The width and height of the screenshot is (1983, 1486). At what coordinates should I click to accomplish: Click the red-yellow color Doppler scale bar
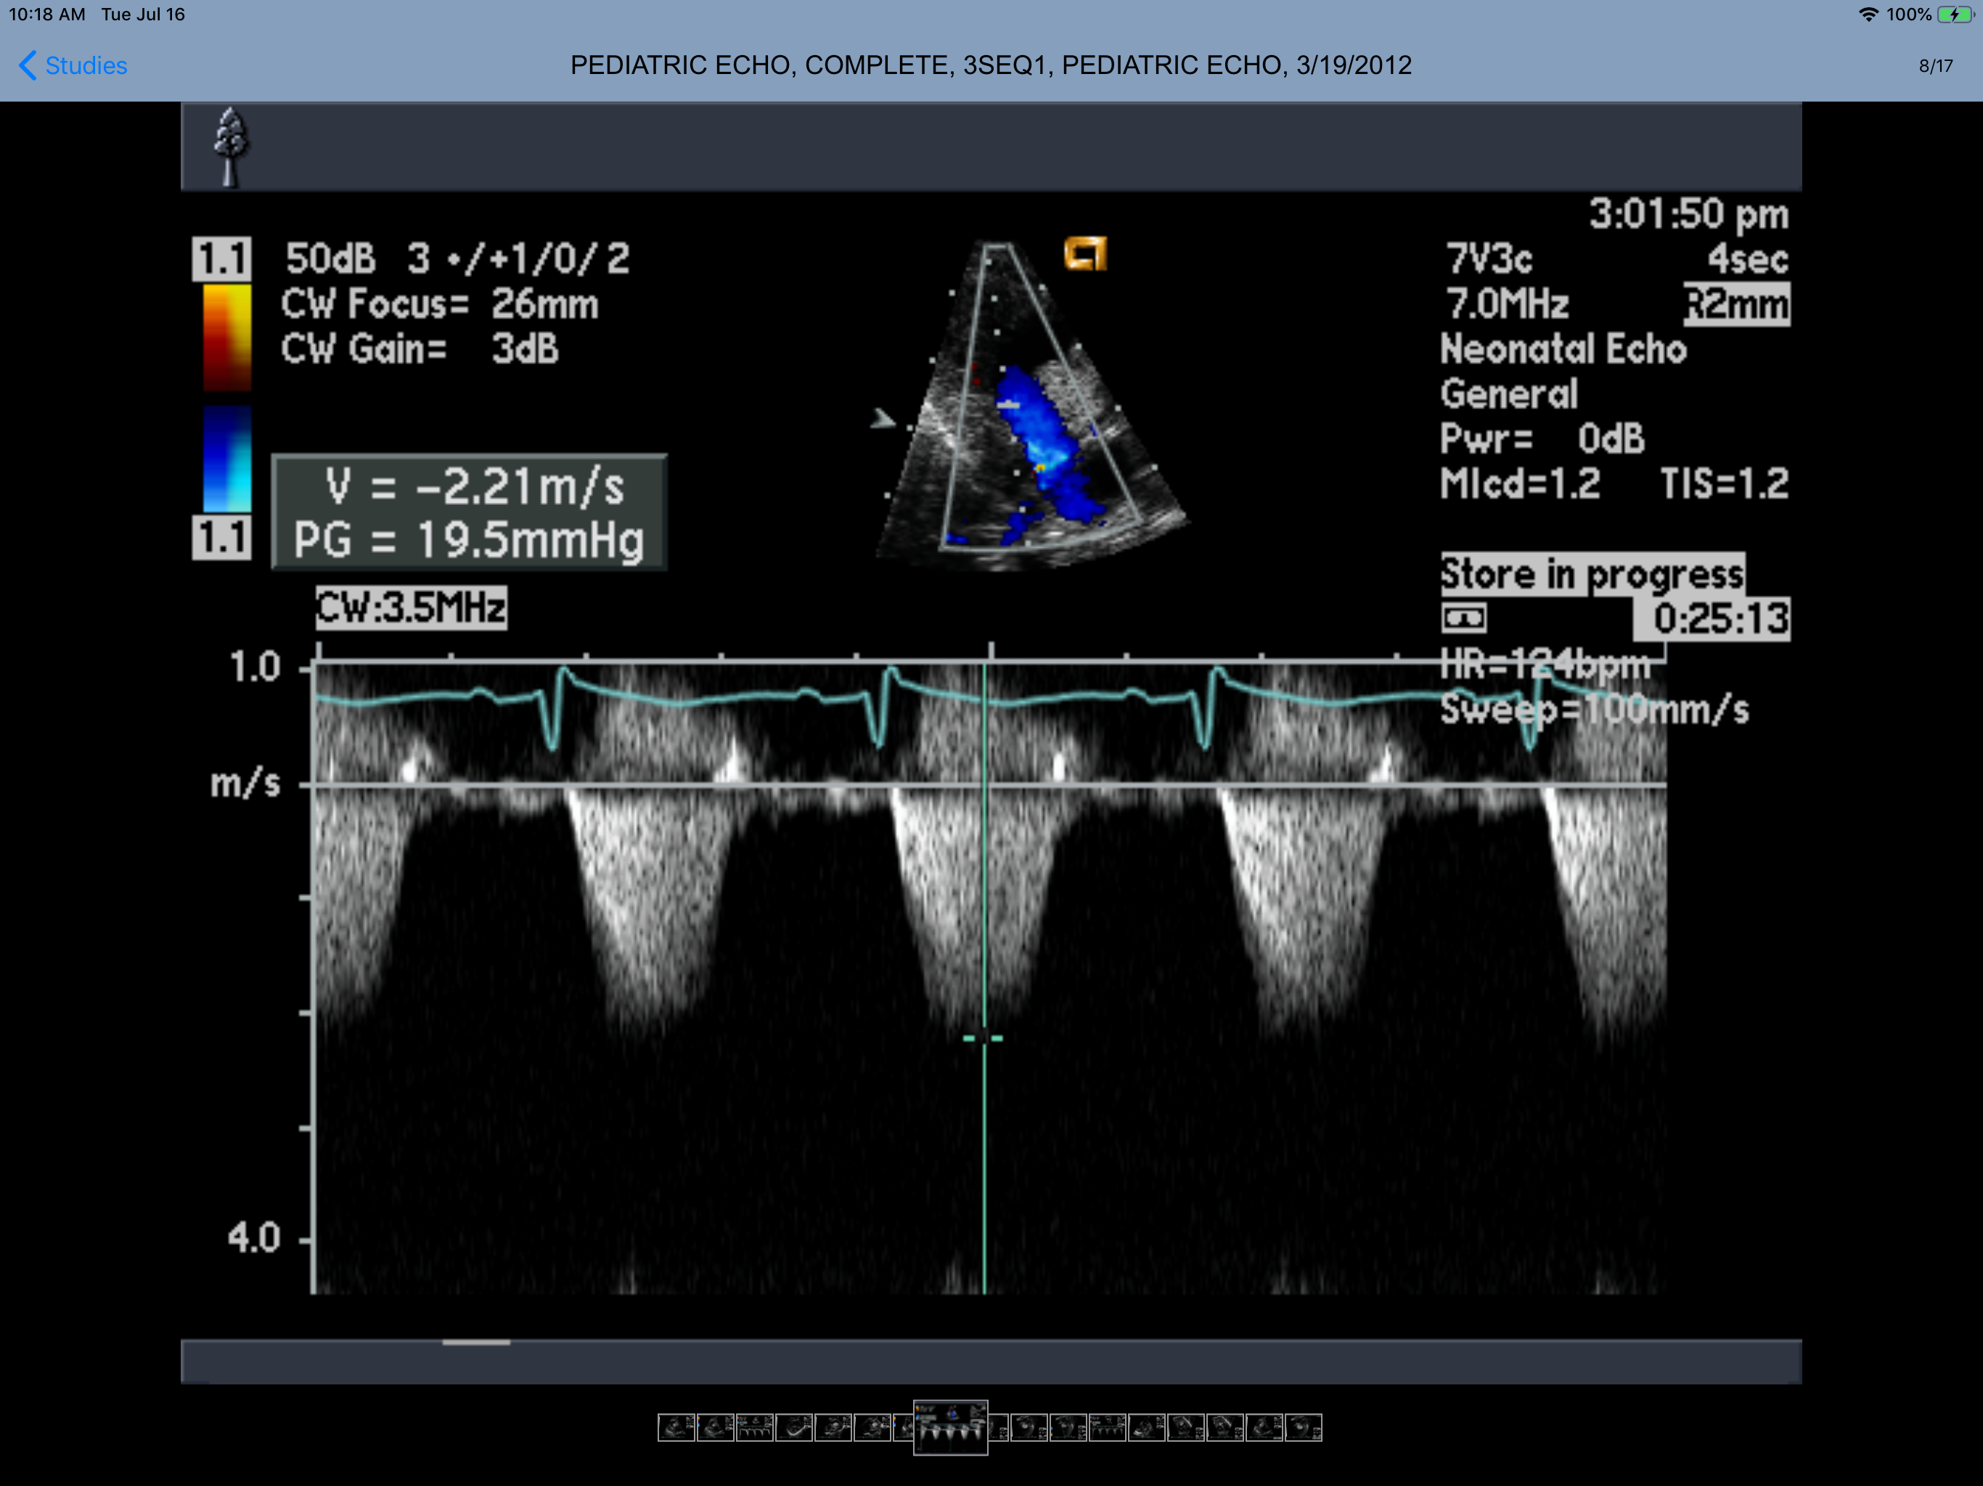226,337
